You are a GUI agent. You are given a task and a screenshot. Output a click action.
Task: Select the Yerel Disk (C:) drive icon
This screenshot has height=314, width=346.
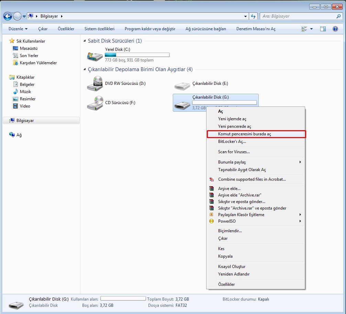click(94, 55)
